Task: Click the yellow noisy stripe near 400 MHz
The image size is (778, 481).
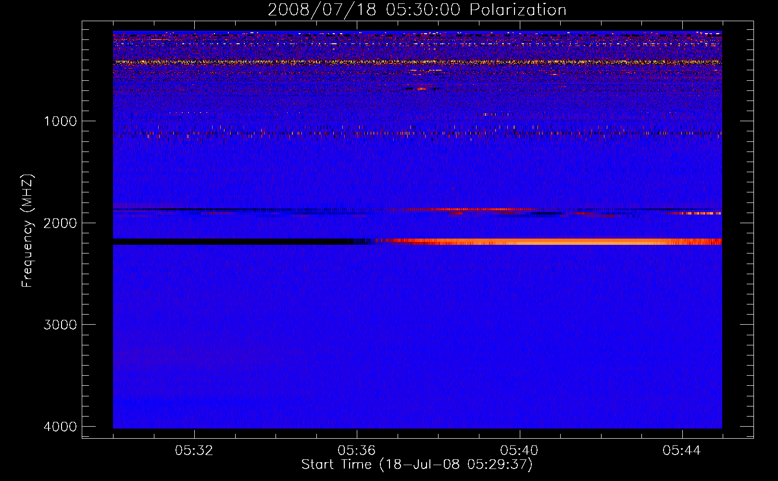Action: (x=417, y=62)
